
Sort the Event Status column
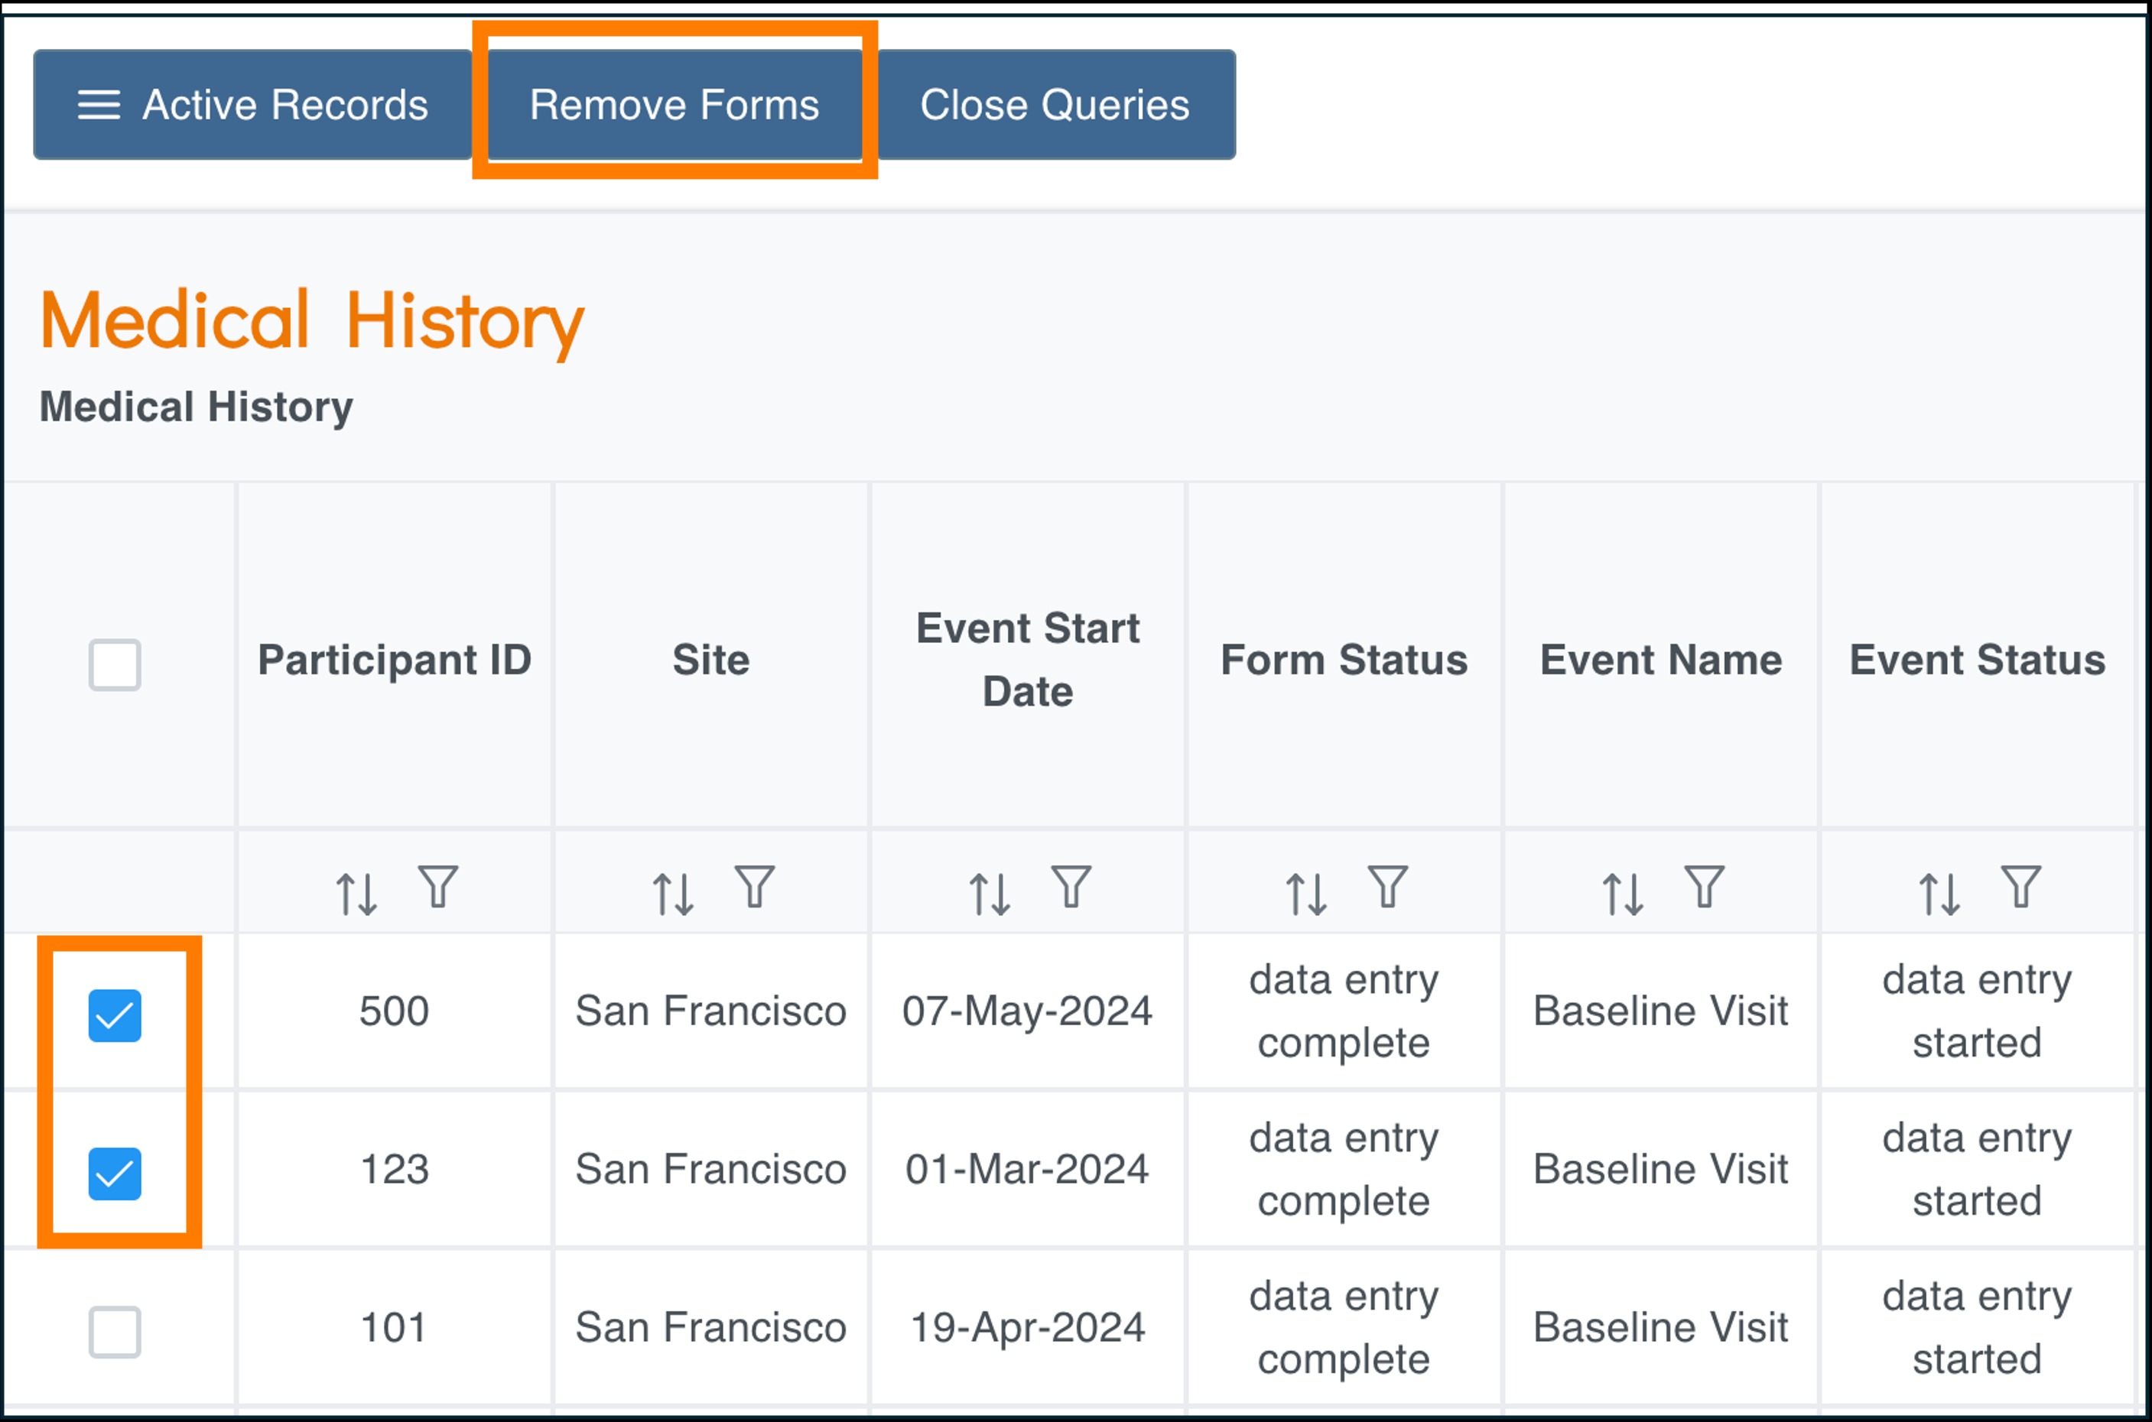[x=1939, y=894]
